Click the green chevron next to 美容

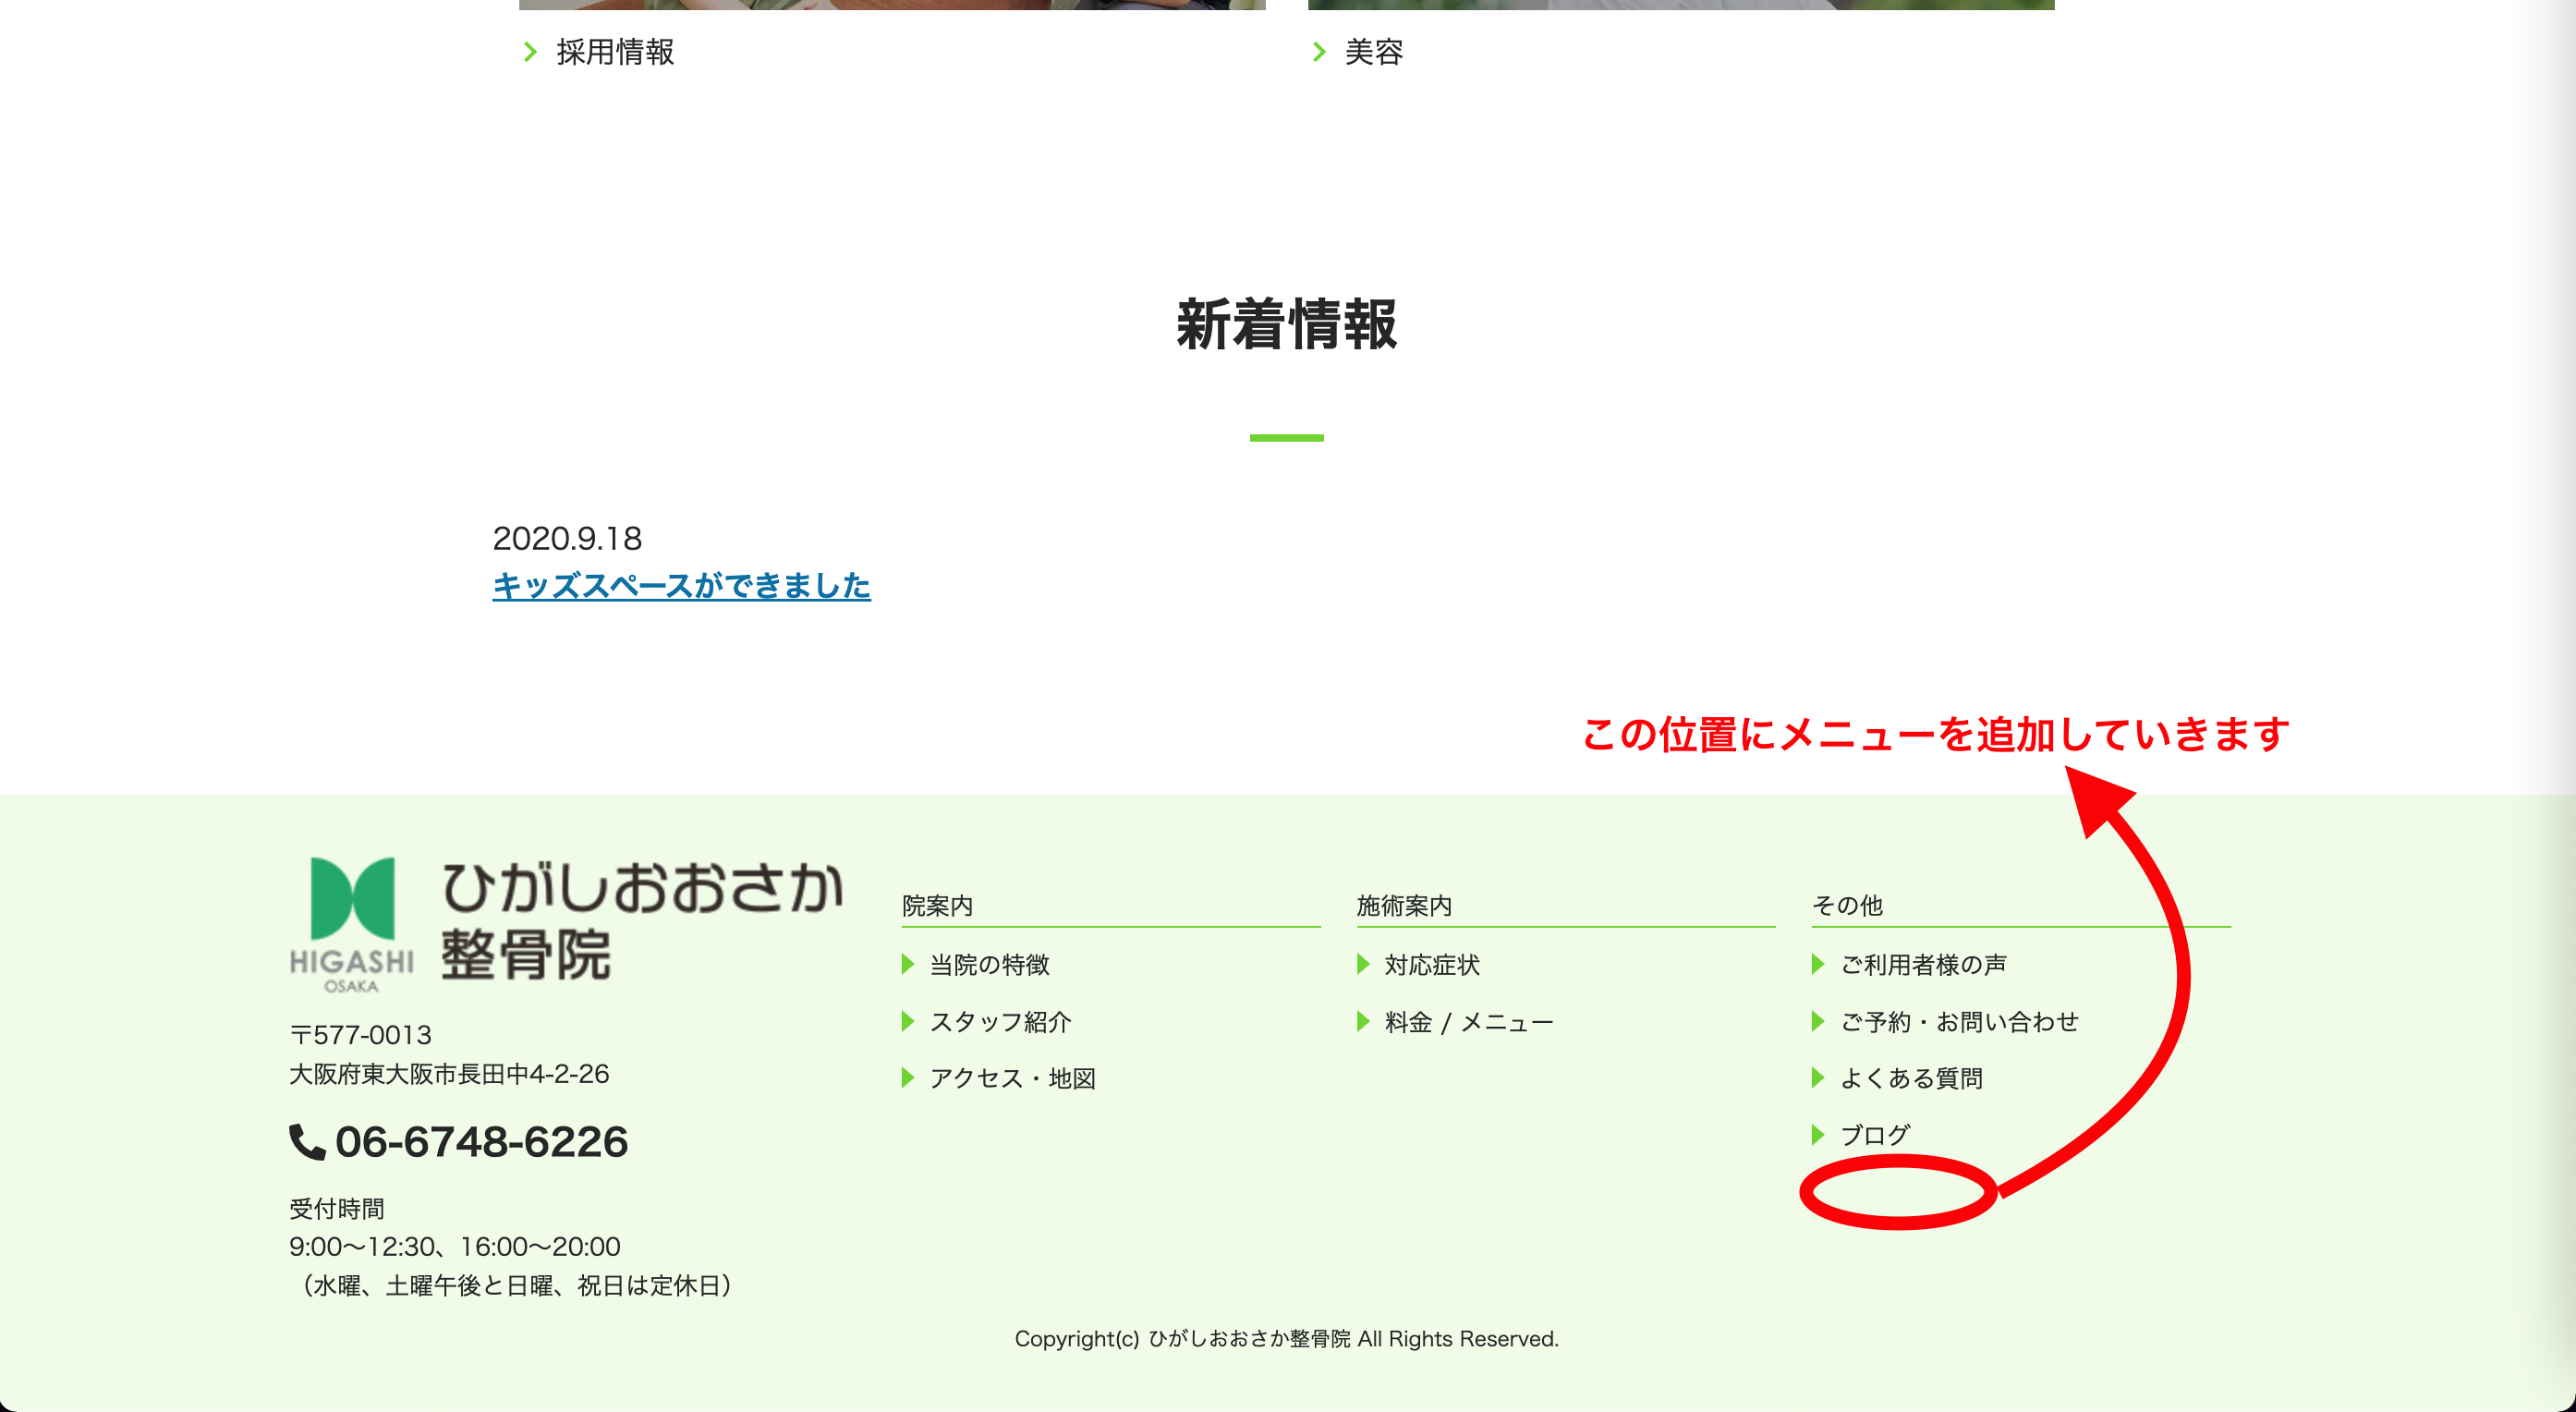point(1319,52)
